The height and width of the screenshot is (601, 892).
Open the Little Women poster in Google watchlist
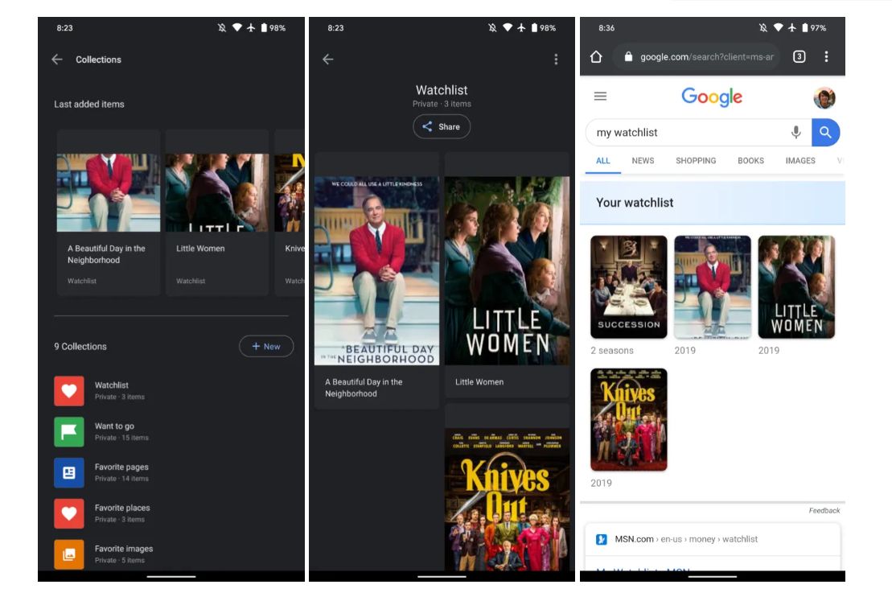point(796,287)
